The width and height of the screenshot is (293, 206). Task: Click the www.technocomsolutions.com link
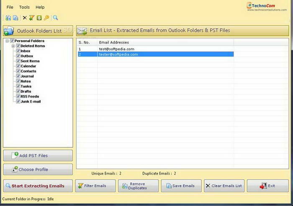[x=267, y=10]
